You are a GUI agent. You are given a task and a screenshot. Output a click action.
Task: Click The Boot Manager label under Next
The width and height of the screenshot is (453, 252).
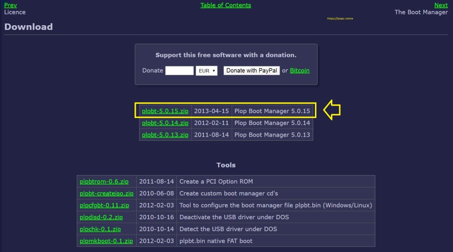coord(421,12)
